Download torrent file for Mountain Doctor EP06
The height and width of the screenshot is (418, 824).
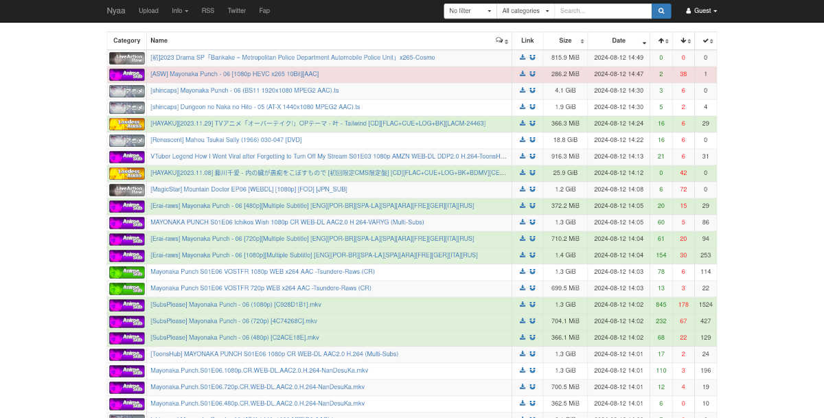(523, 189)
